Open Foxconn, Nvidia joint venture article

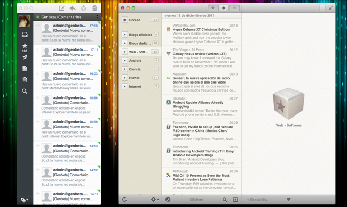point(202,131)
